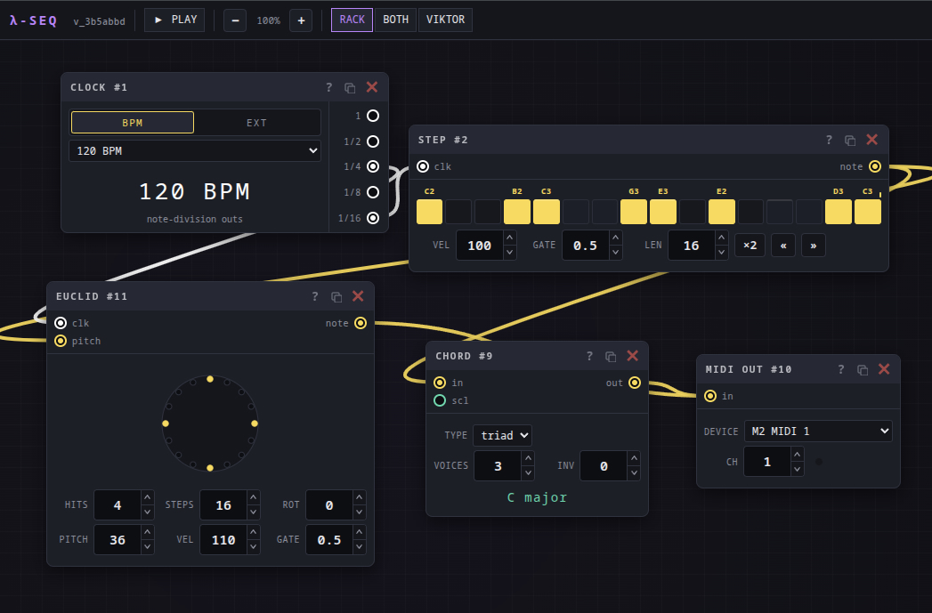This screenshot has height=613, width=932.
Task: Click the Chord scl input port
Action: coord(440,400)
